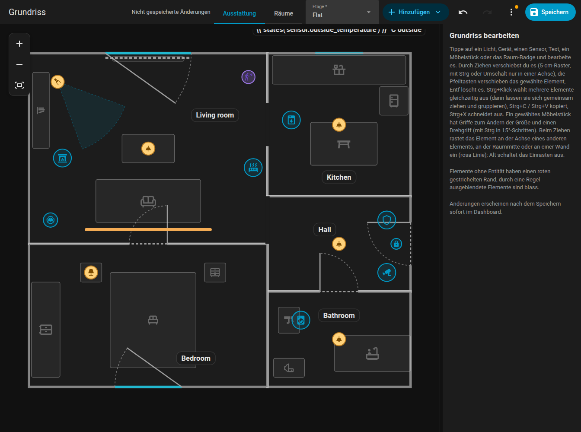Select the bathtub furniture piece

(372, 353)
